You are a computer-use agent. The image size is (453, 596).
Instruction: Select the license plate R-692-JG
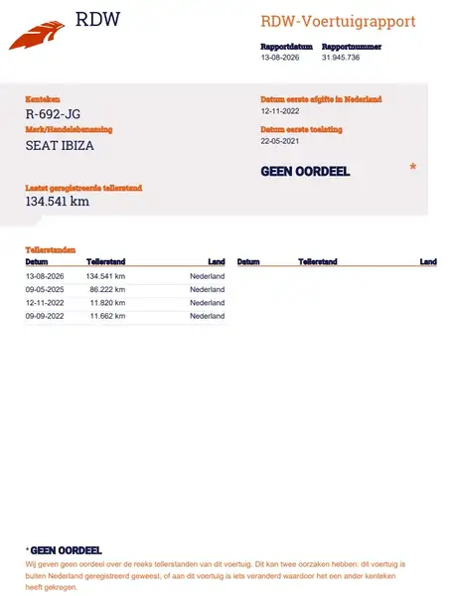coord(53,114)
